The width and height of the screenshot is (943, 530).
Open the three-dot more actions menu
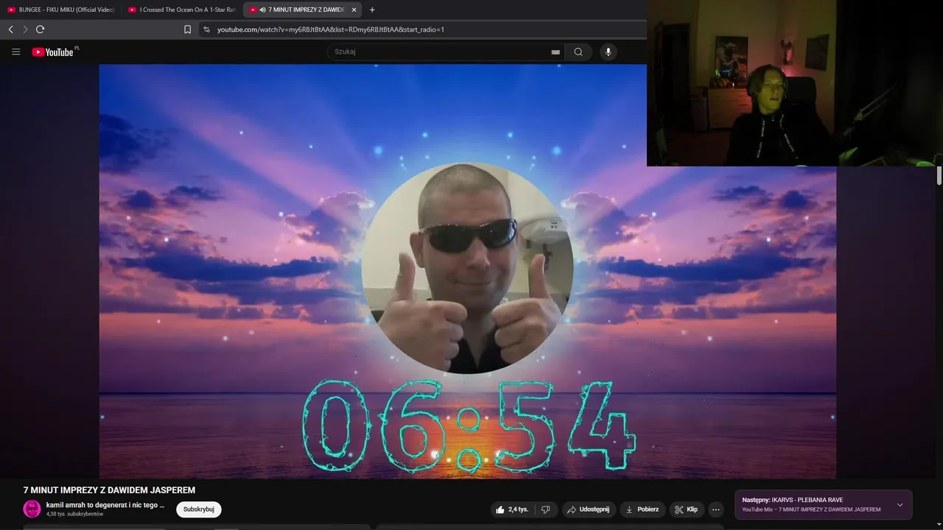(x=716, y=509)
